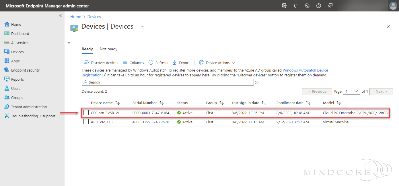This screenshot has width=399, height=186.
Task: Open the Help menu in top bar
Action: pos(318,6)
